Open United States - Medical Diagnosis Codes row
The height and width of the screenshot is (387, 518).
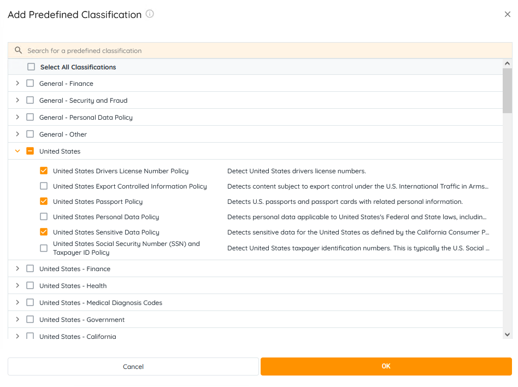tap(17, 303)
